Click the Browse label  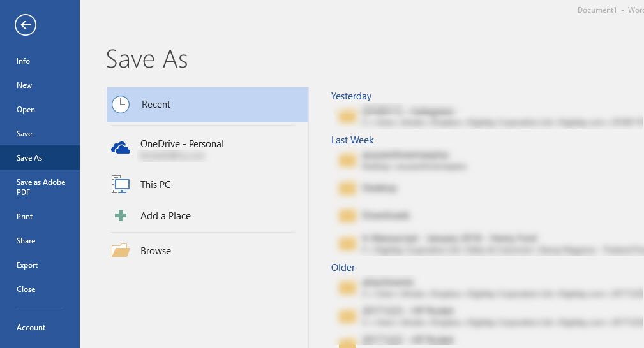pyautogui.click(x=156, y=250)
